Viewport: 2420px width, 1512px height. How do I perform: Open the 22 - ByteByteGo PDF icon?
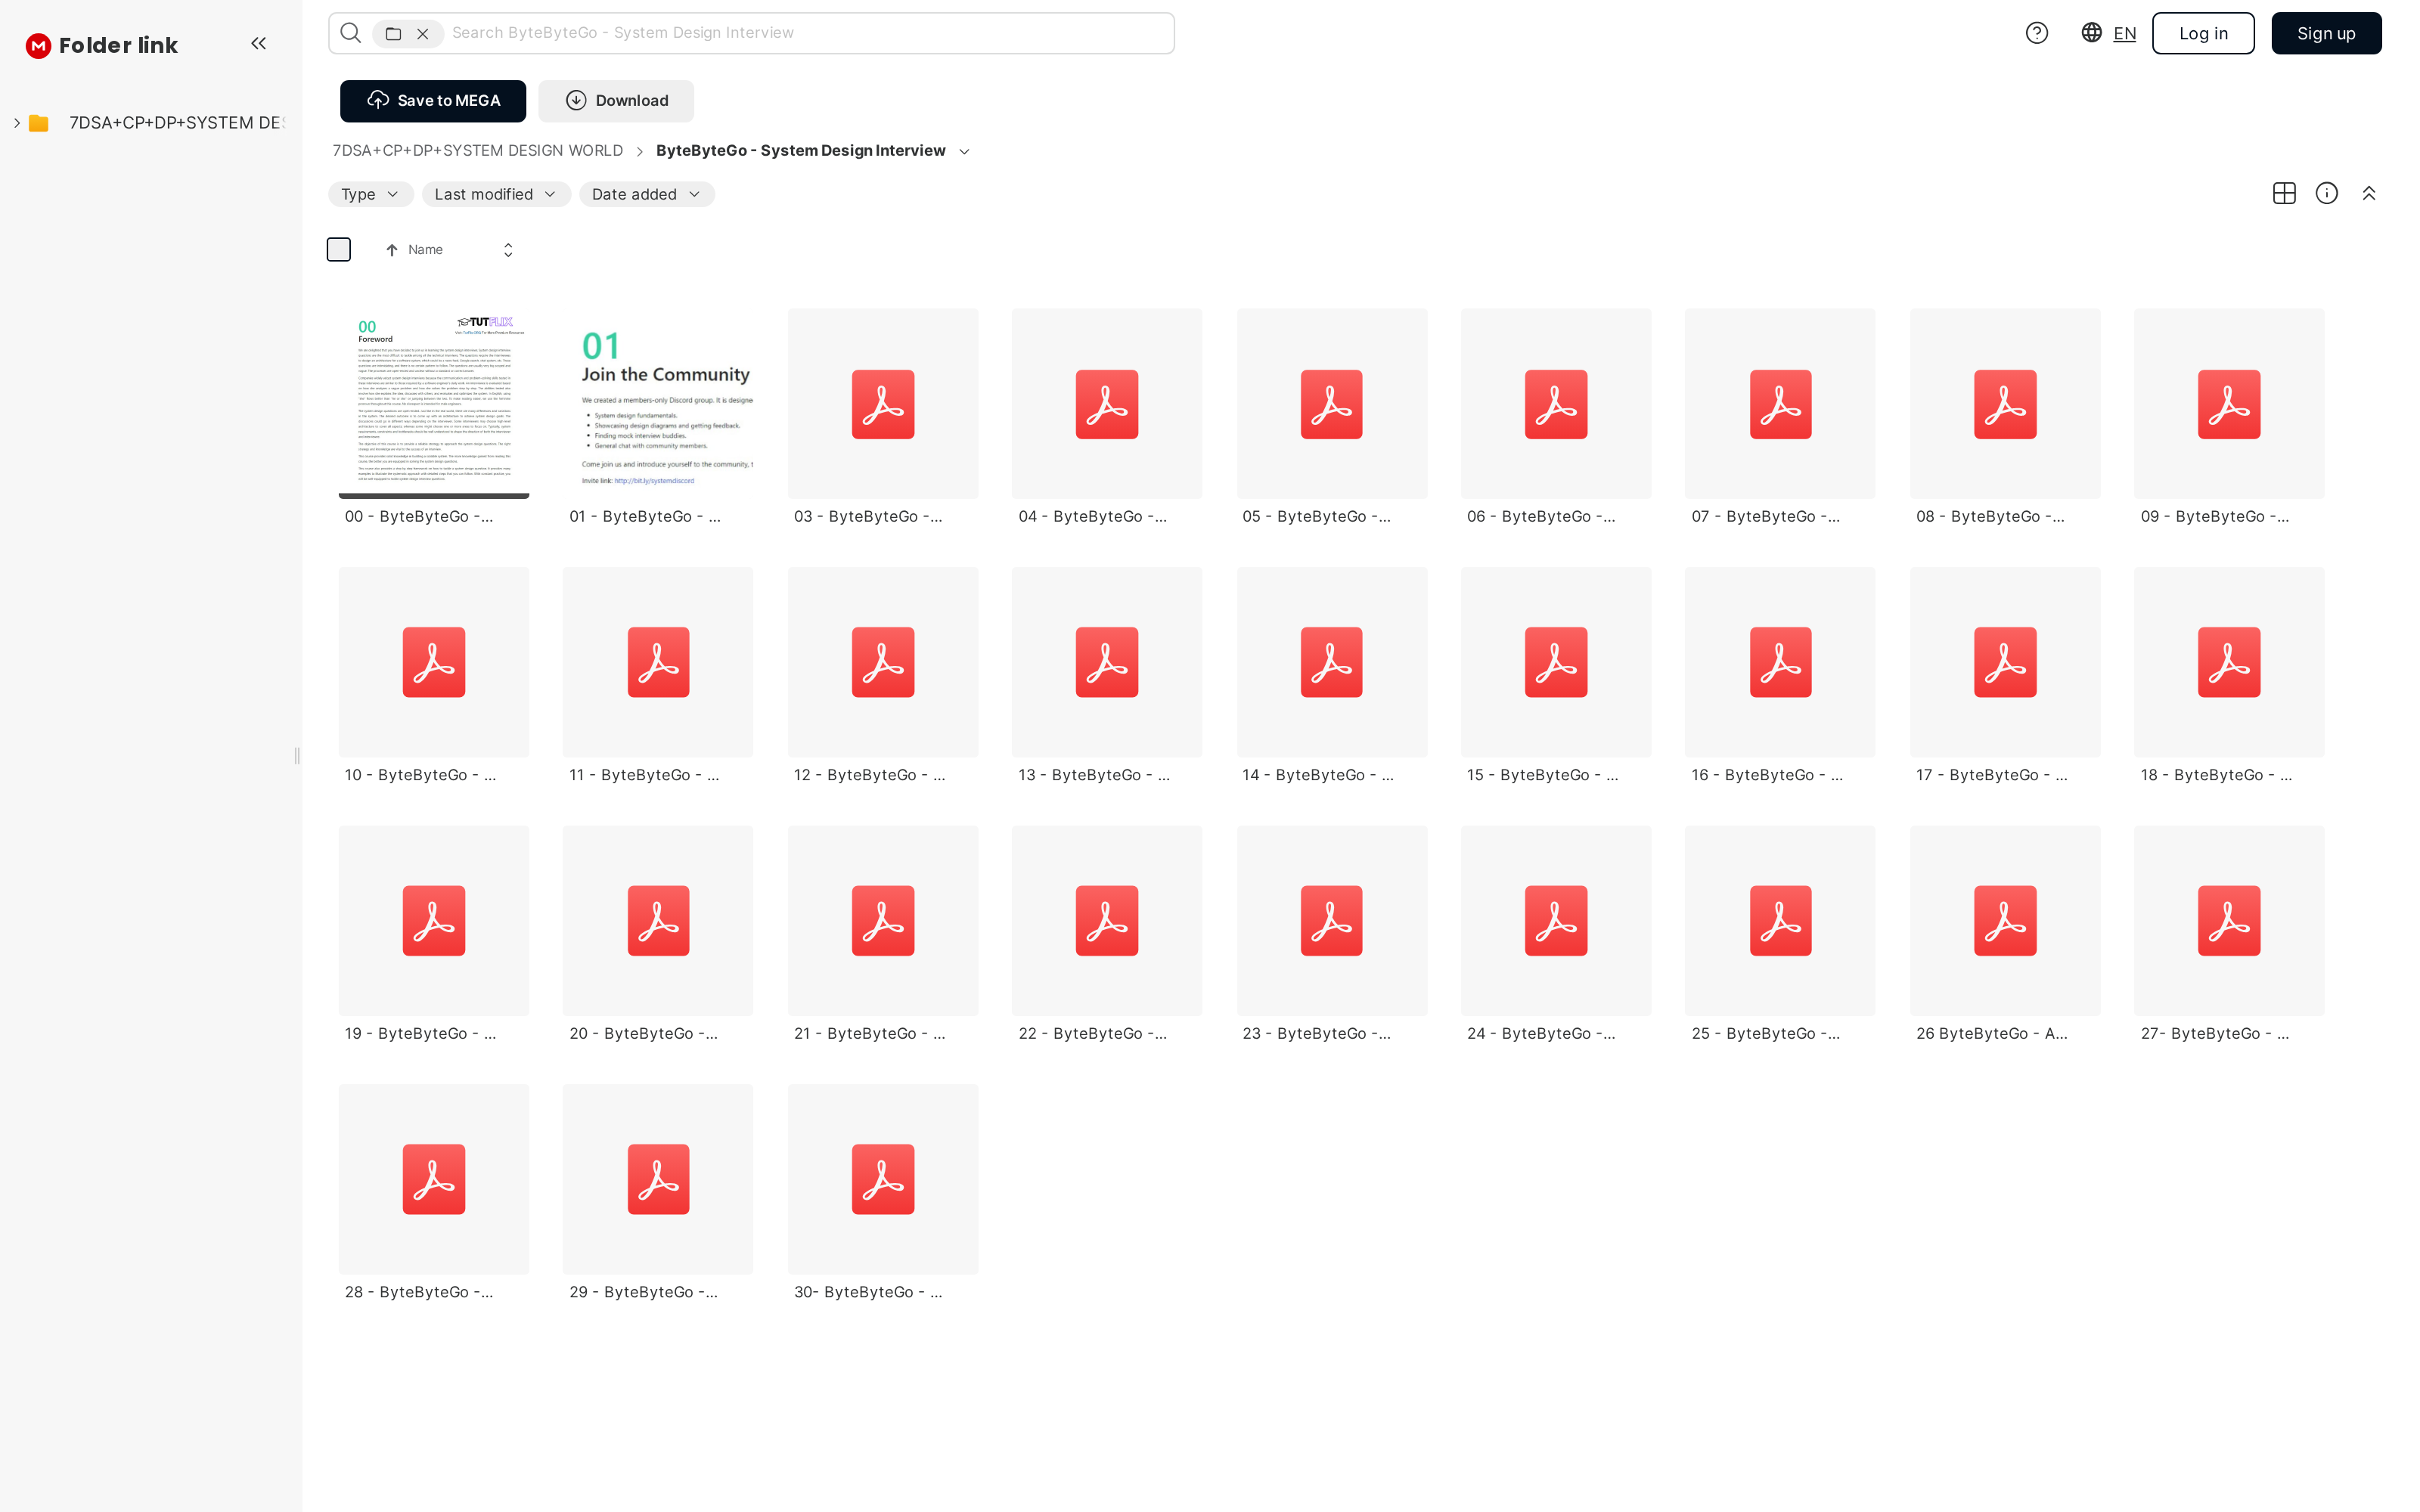(1107, 921)
